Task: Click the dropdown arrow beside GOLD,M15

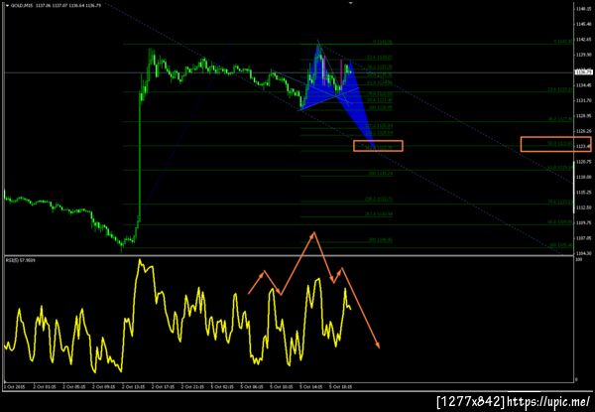Action: coord(7,6)
